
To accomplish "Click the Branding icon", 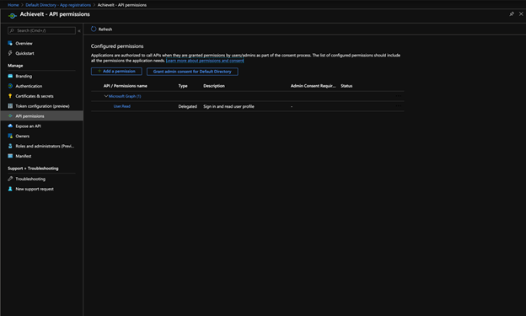I will [10, 76].
